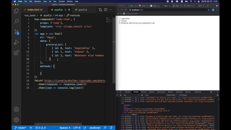Open the File menu

(26, 1)
